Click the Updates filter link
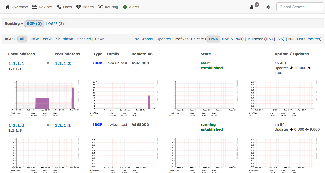The height and width of the screenshot is (173, 325). pyautogui.click(x=164, y=39)
